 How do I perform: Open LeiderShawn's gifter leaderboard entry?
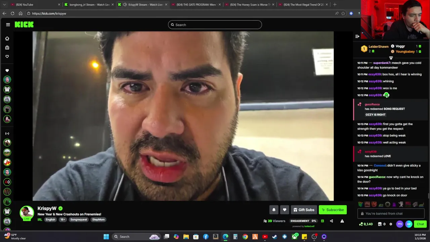375,49
